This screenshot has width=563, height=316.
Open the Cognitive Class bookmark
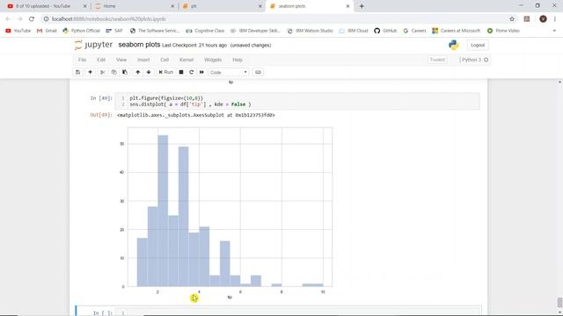205,31
